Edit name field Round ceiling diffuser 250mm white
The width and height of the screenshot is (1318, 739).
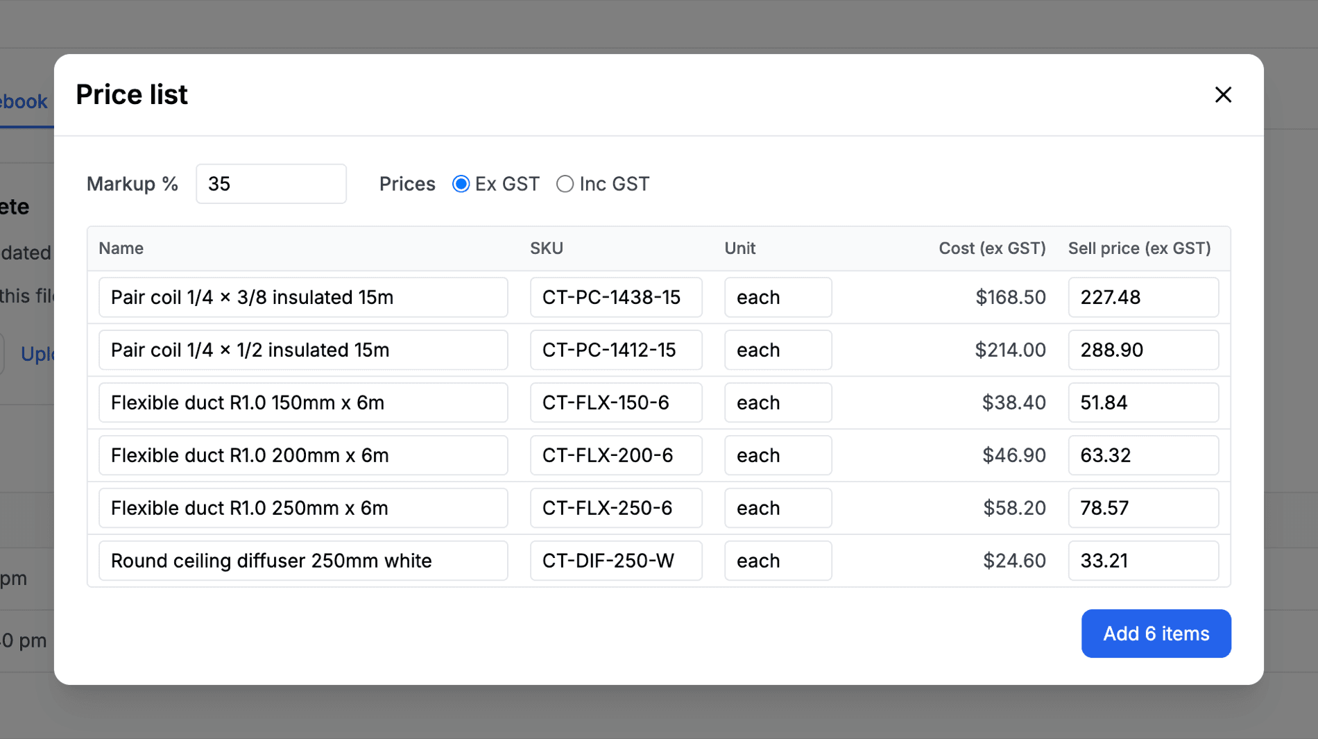click(303, 561)
